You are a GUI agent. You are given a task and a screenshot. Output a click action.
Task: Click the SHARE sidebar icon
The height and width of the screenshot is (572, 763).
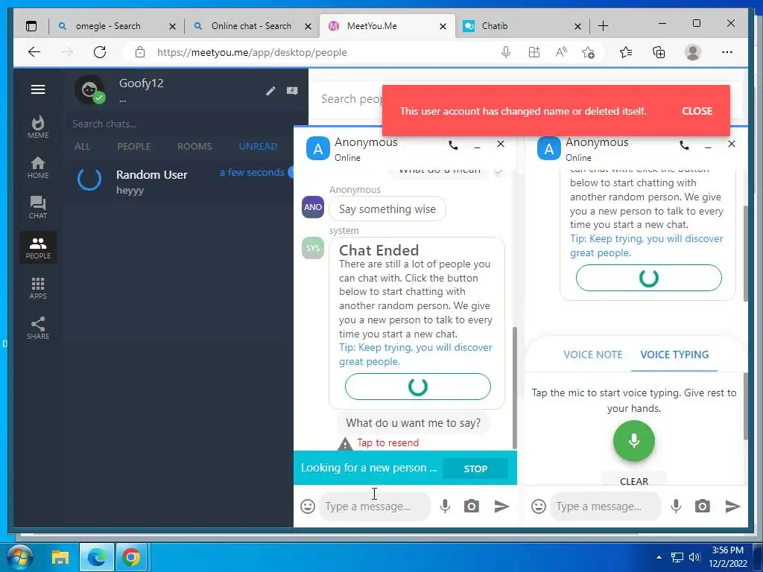[38, 328]
